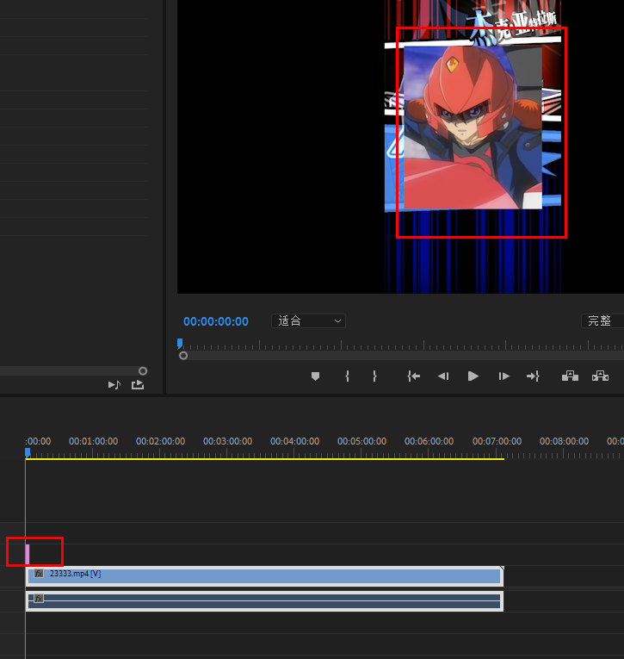
Task: Click the program monitor zoom scrollbar handle
Action: 183,356
